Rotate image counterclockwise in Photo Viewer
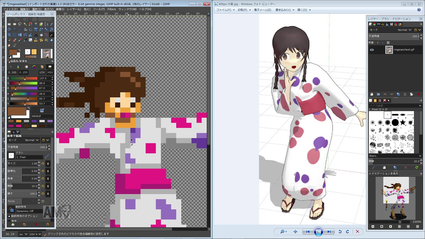Image resolution: width=425 pixels, height=239 pixels. 340,231
